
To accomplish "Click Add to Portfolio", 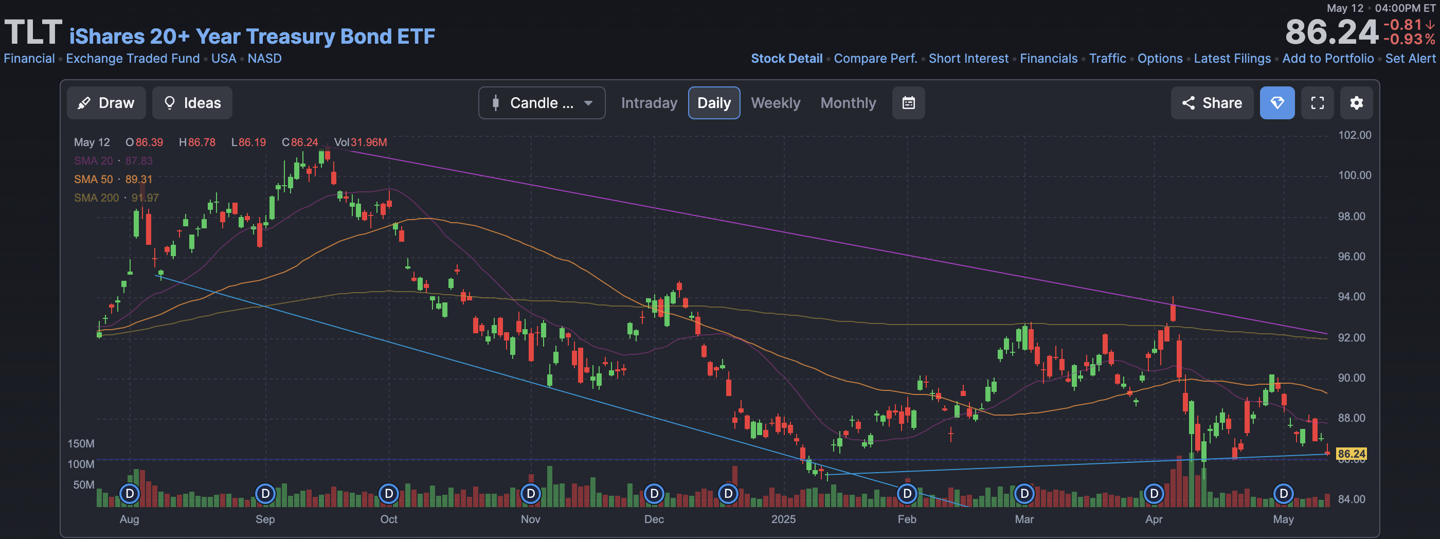I will [1328, 58].
